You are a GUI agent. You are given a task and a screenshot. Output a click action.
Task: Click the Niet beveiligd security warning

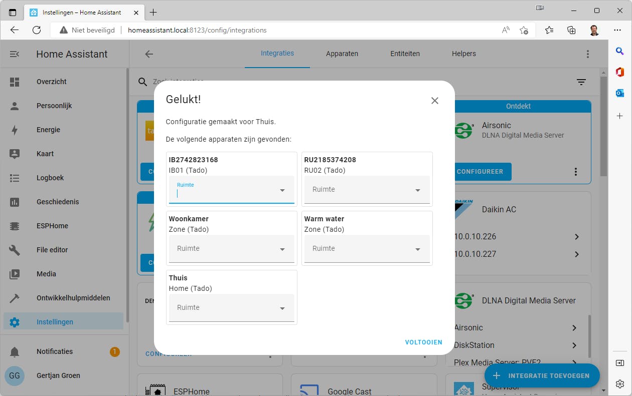[87, 30]
